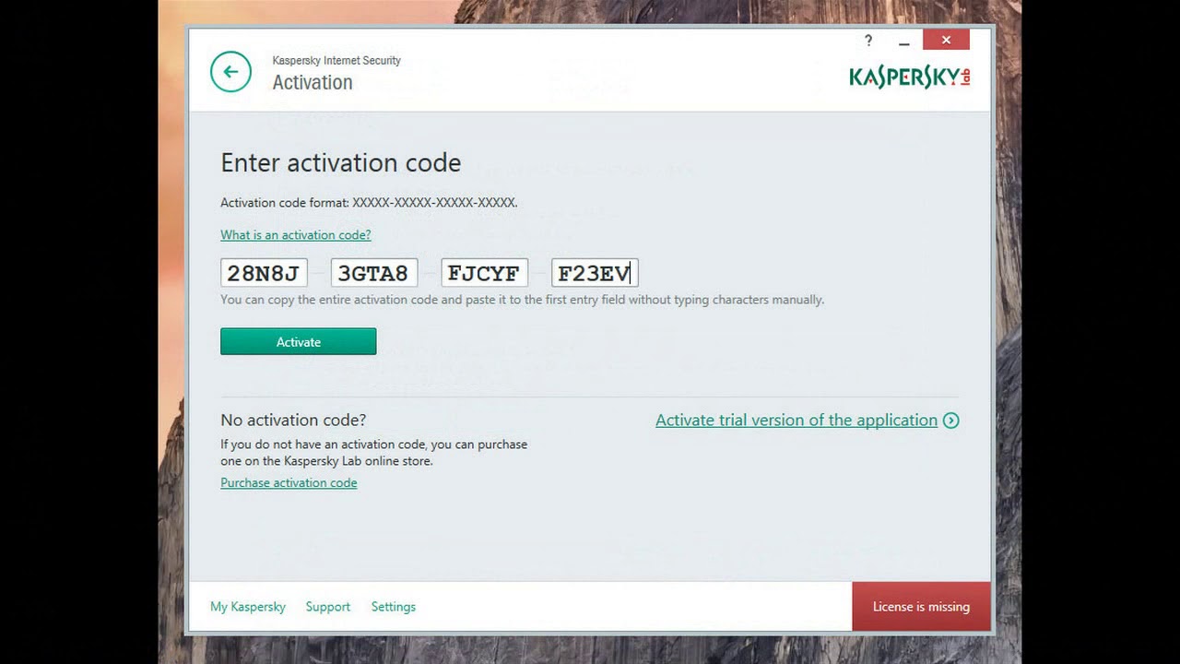Click the red 'License is missing' button

921,606
